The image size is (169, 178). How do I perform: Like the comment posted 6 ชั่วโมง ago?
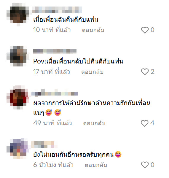click(145, 165)
